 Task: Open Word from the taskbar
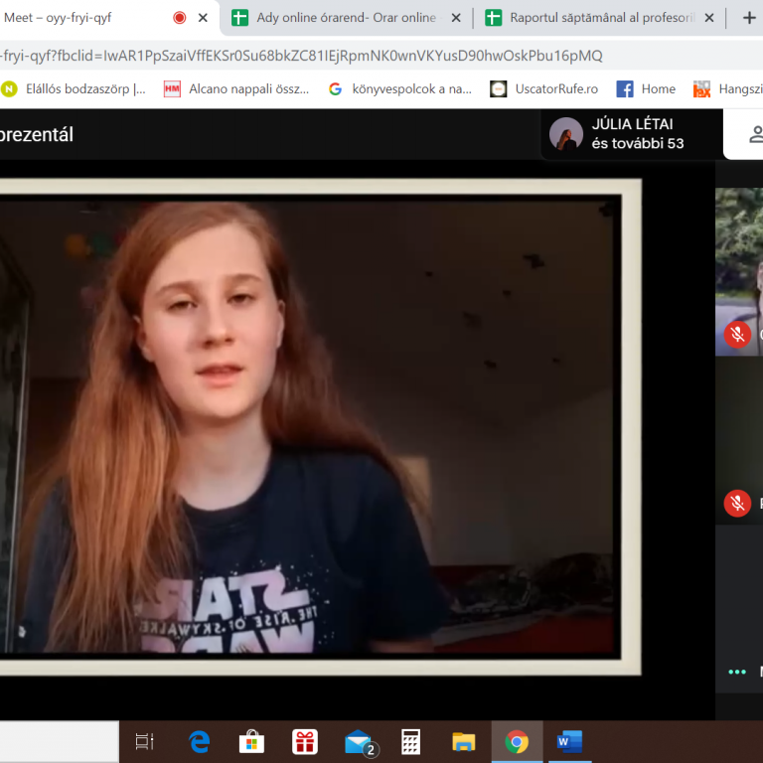(568, 742)
